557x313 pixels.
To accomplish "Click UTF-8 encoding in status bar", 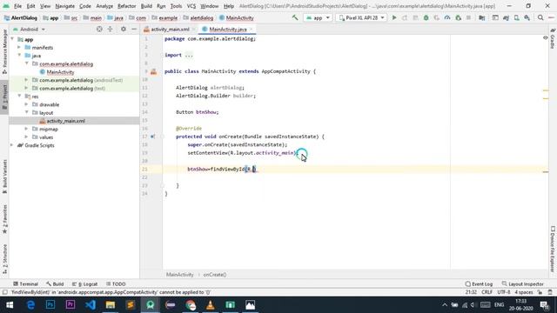I will click(x=504, y=292).
